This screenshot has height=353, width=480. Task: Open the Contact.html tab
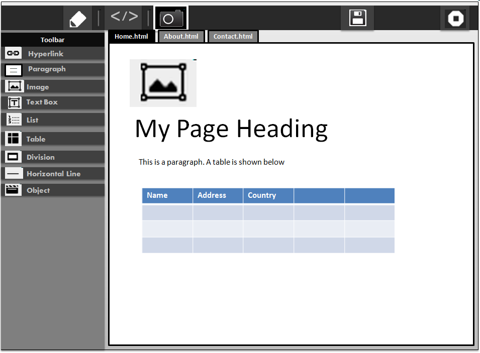pyautogui.click(x=233, y=37)
